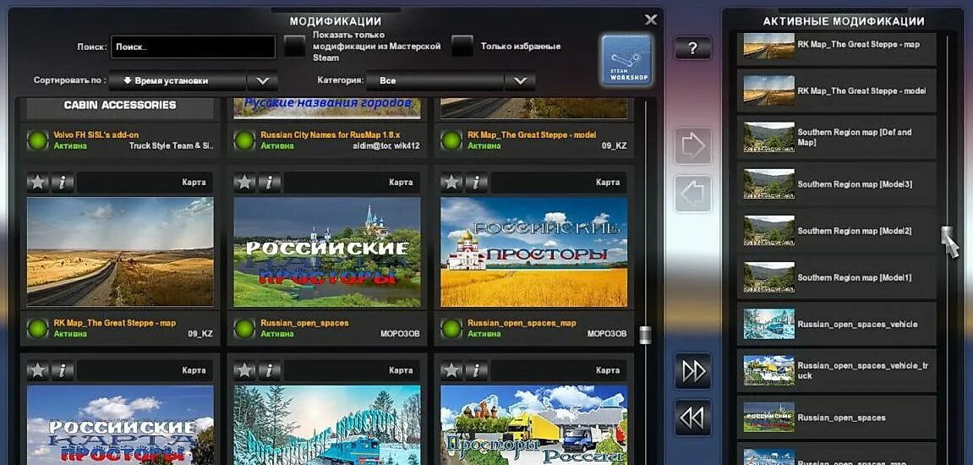
Task: Toggle green status light of Russian_open_spaces
Action: [x=244, y=328]
